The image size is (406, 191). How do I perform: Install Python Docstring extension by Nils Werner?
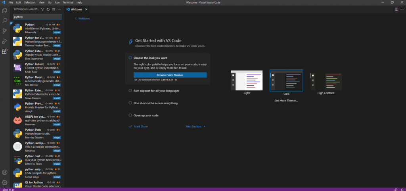57,85
